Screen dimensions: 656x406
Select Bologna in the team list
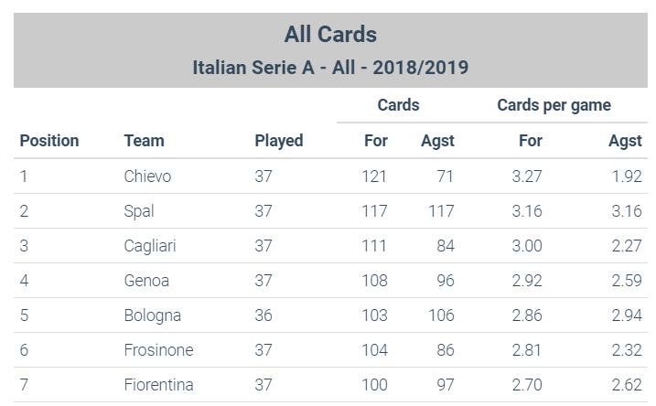152,315
